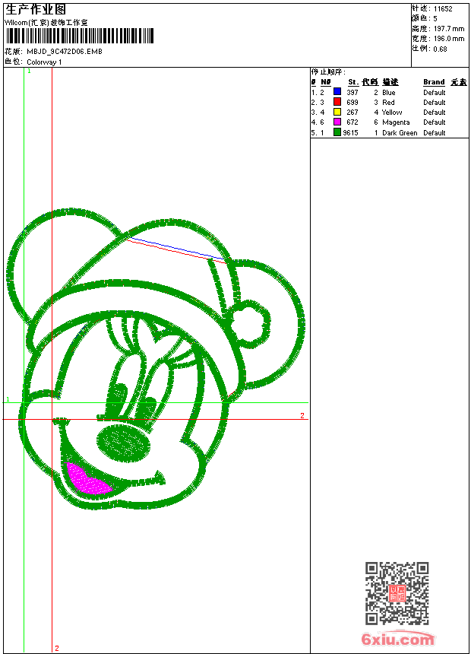Click the green '1' marker at top of vertical guide

[29, 71]
